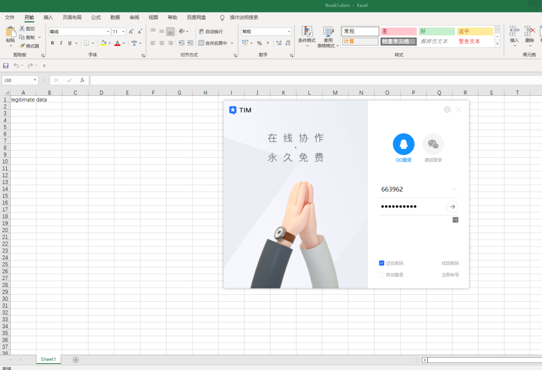Viewport: 542px width, 370px height.
Task: Click the find password (找回密码) link
Action: 450,263
